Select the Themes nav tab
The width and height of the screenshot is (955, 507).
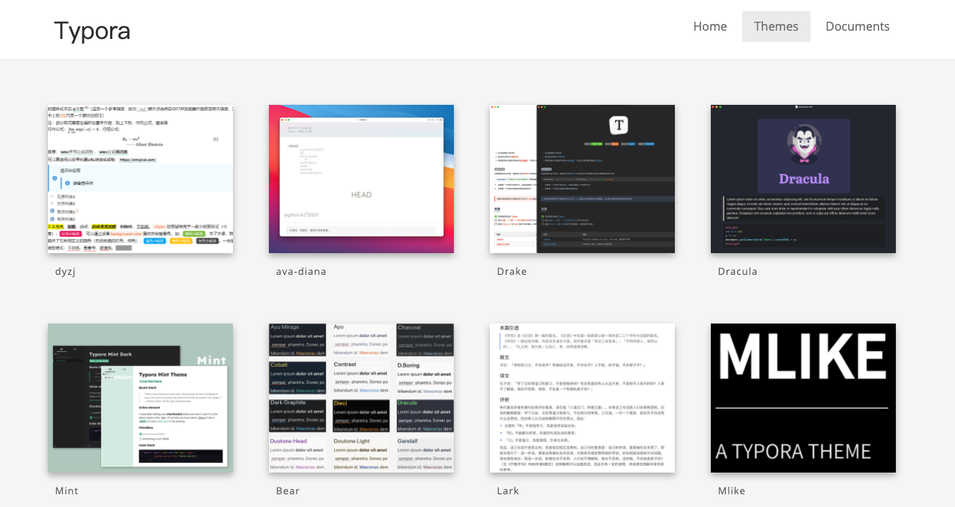776,26
